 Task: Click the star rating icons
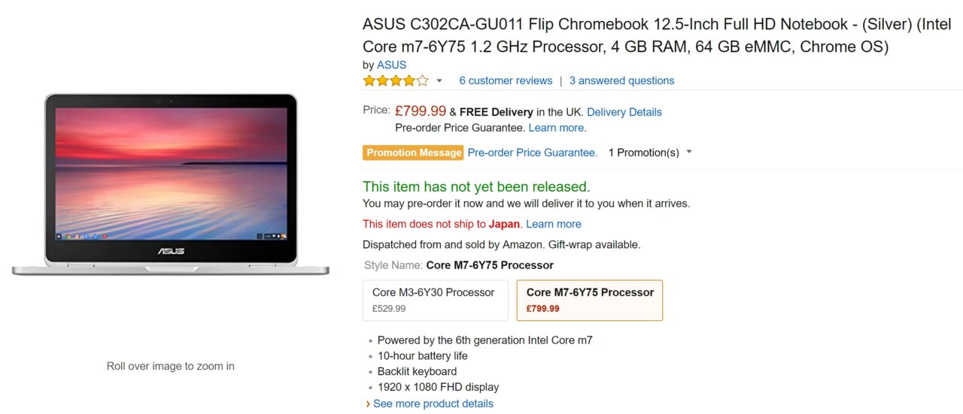[x=395, y=80]
